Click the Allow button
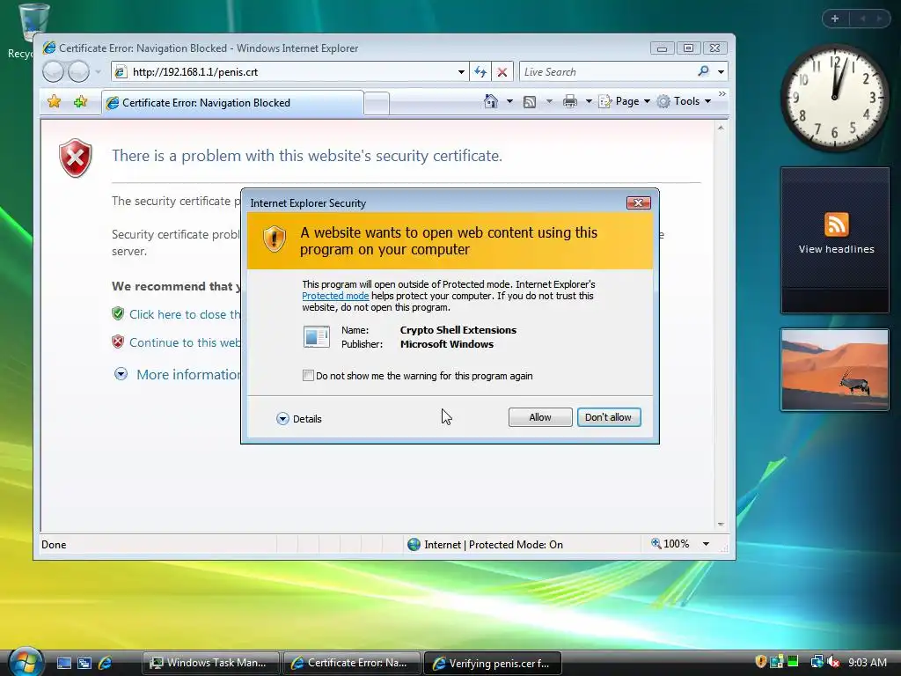The height and width of the screenshot is (676, 901). [540, 417]
